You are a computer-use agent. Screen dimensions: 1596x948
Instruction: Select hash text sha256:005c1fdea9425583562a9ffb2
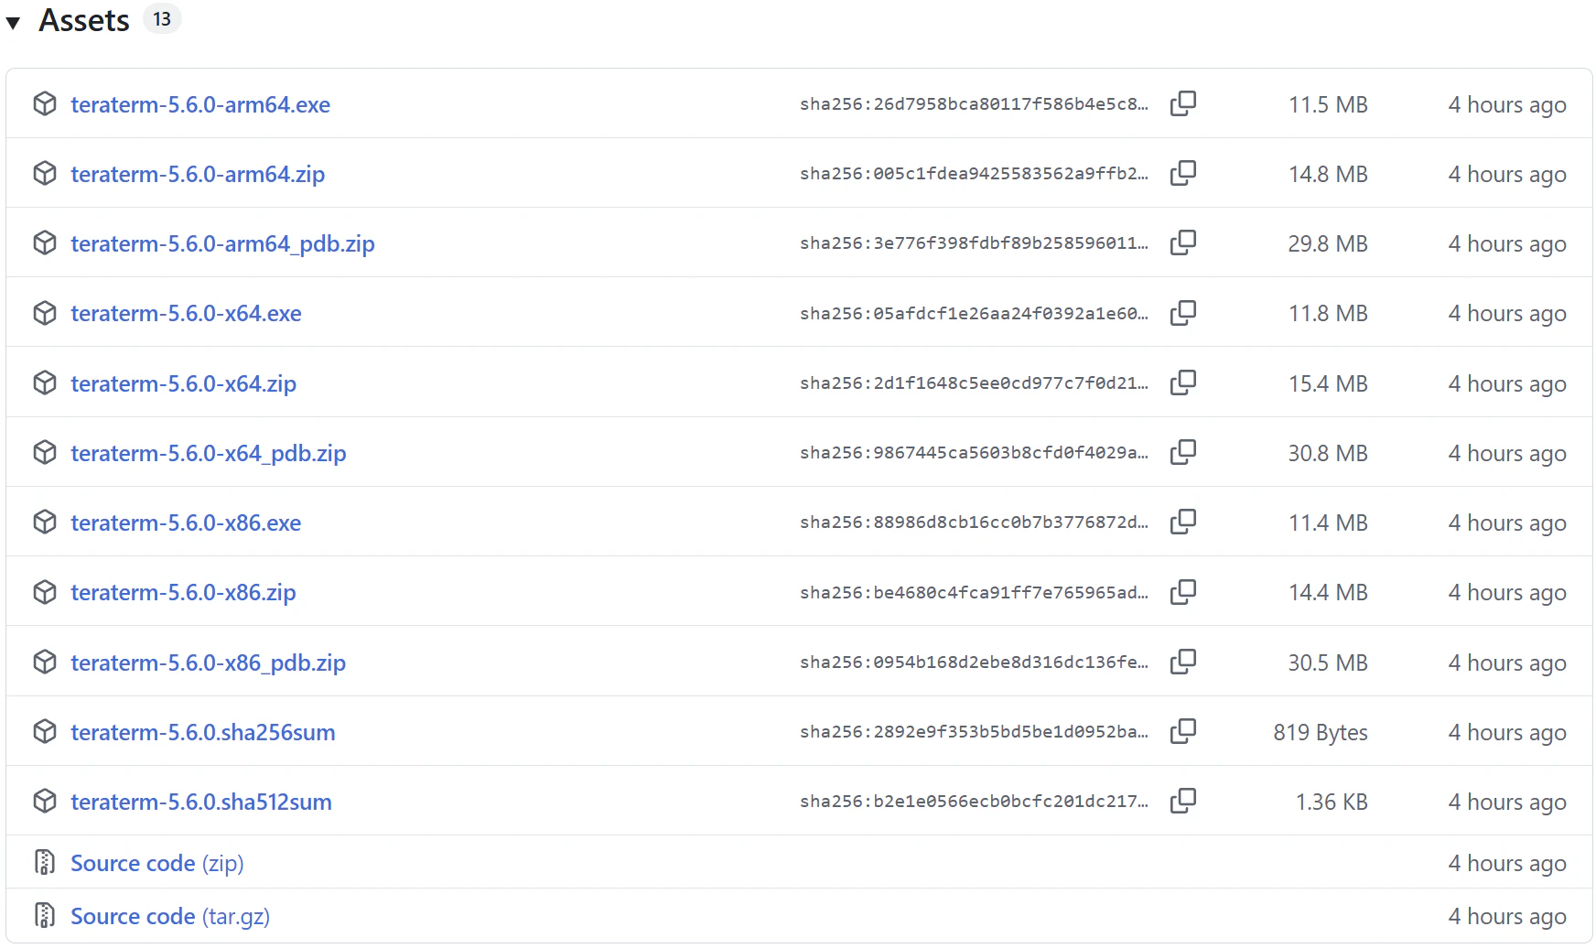click(974, 174)
